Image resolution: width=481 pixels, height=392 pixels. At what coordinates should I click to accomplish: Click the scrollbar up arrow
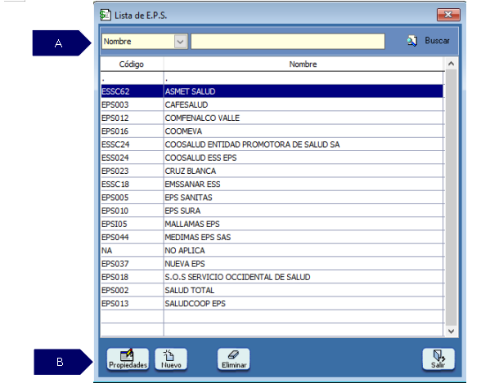coord(451,64)
